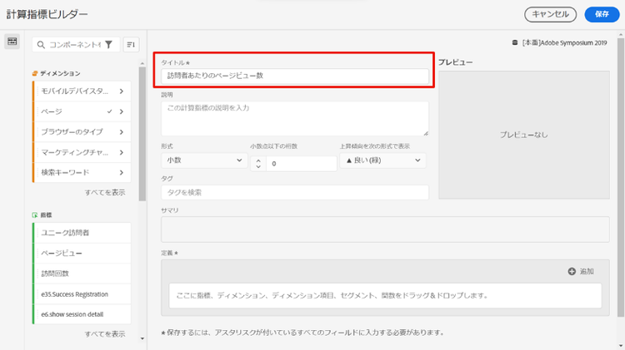Click the キャンセル button
This screenshot has width=625, height=350.
click(550, 14)
